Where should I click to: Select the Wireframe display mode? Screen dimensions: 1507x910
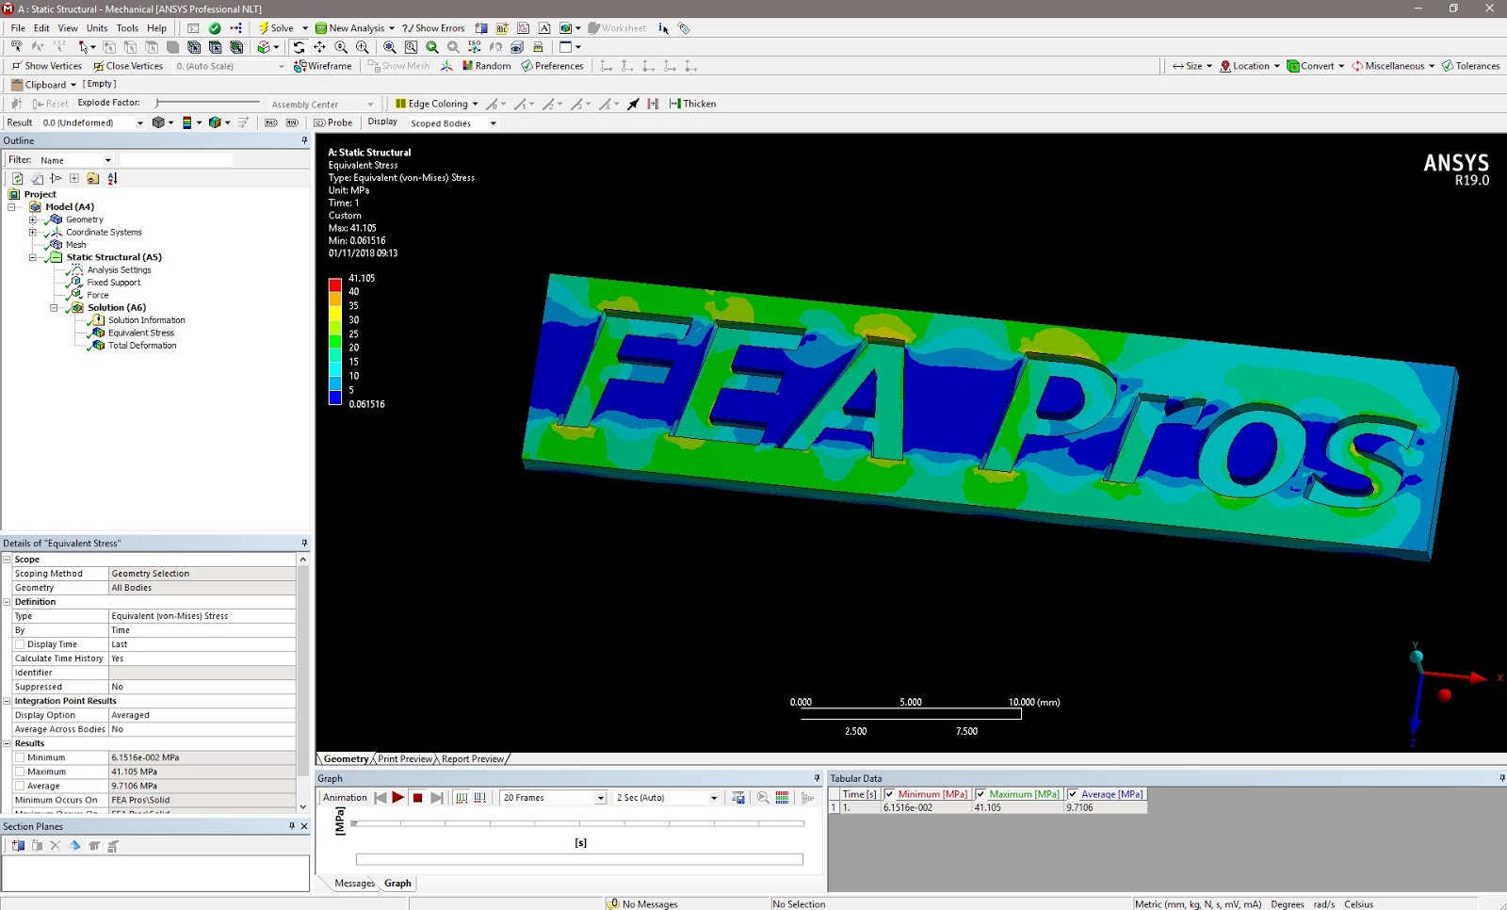point(323,66)
